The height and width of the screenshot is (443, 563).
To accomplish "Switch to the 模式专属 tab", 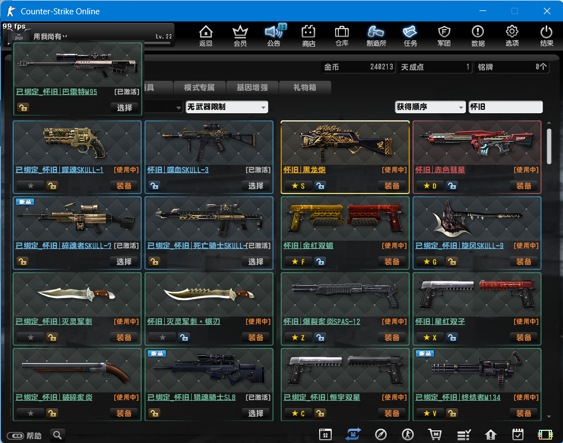I will [199, 87].
